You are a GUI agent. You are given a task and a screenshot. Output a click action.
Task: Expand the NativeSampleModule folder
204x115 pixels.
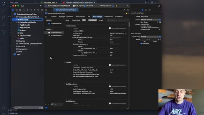[17, 22]
